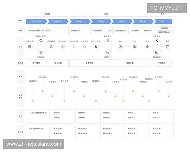Select the 了解购物流程 stage arrow
This screenshot has height=152, width=190.
(x=36, y=22)
